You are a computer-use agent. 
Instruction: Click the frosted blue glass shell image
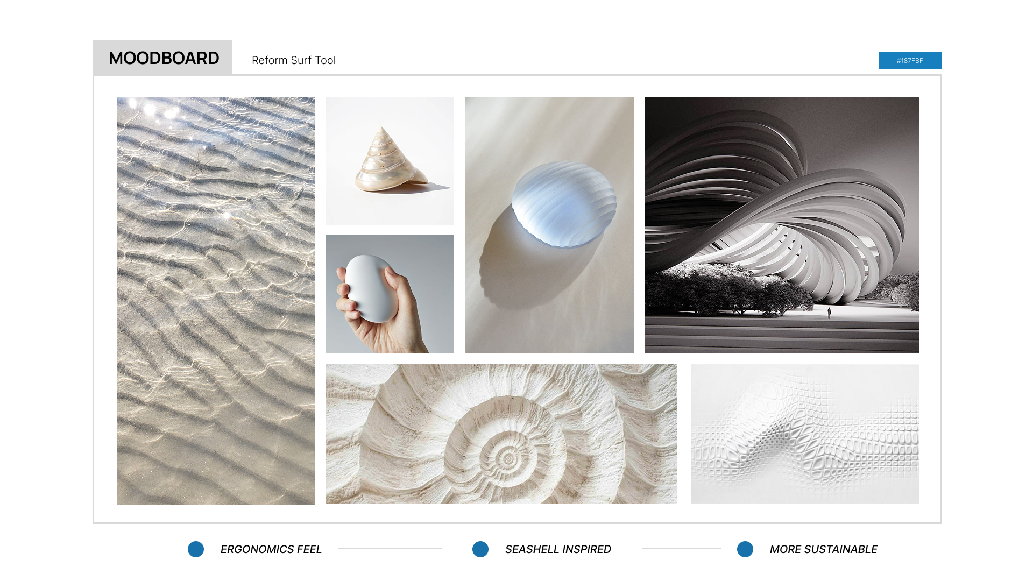(549, 225)
